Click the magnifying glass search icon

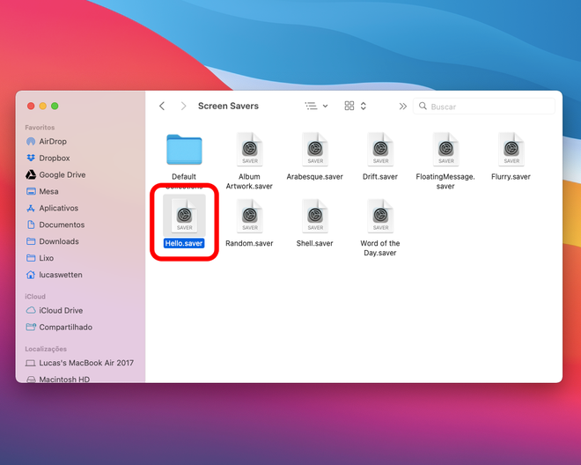point(423,106)
